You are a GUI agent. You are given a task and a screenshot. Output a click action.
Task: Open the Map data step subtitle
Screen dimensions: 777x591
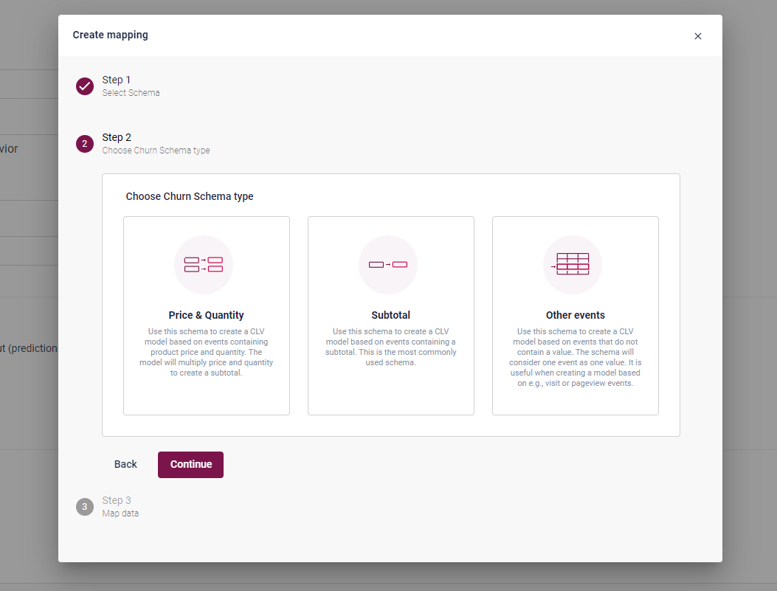click(120, 514)
